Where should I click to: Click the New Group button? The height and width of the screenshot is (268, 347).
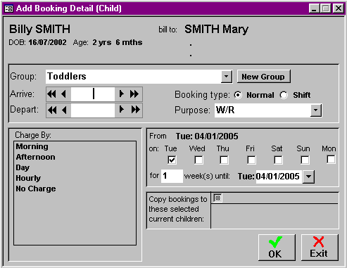click(x=263, y=77)
